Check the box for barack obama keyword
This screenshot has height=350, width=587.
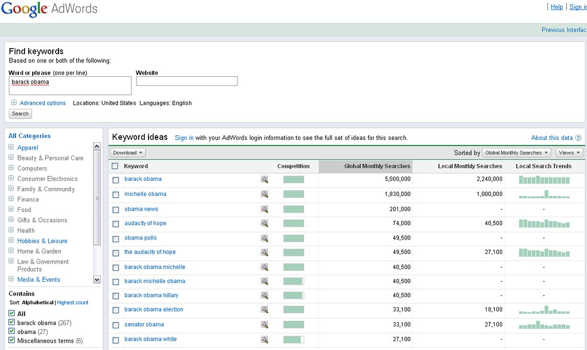click(x=116, y=180)
